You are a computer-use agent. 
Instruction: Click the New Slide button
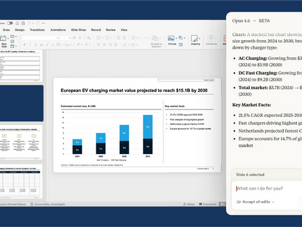click(x=4, y=42)
